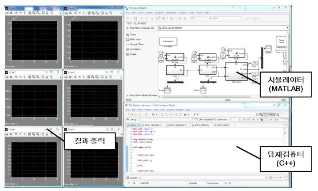Toggle lock axes selection in Scope3 window
The height and width of the screenshot is (191, 318).
click(106, 77)
